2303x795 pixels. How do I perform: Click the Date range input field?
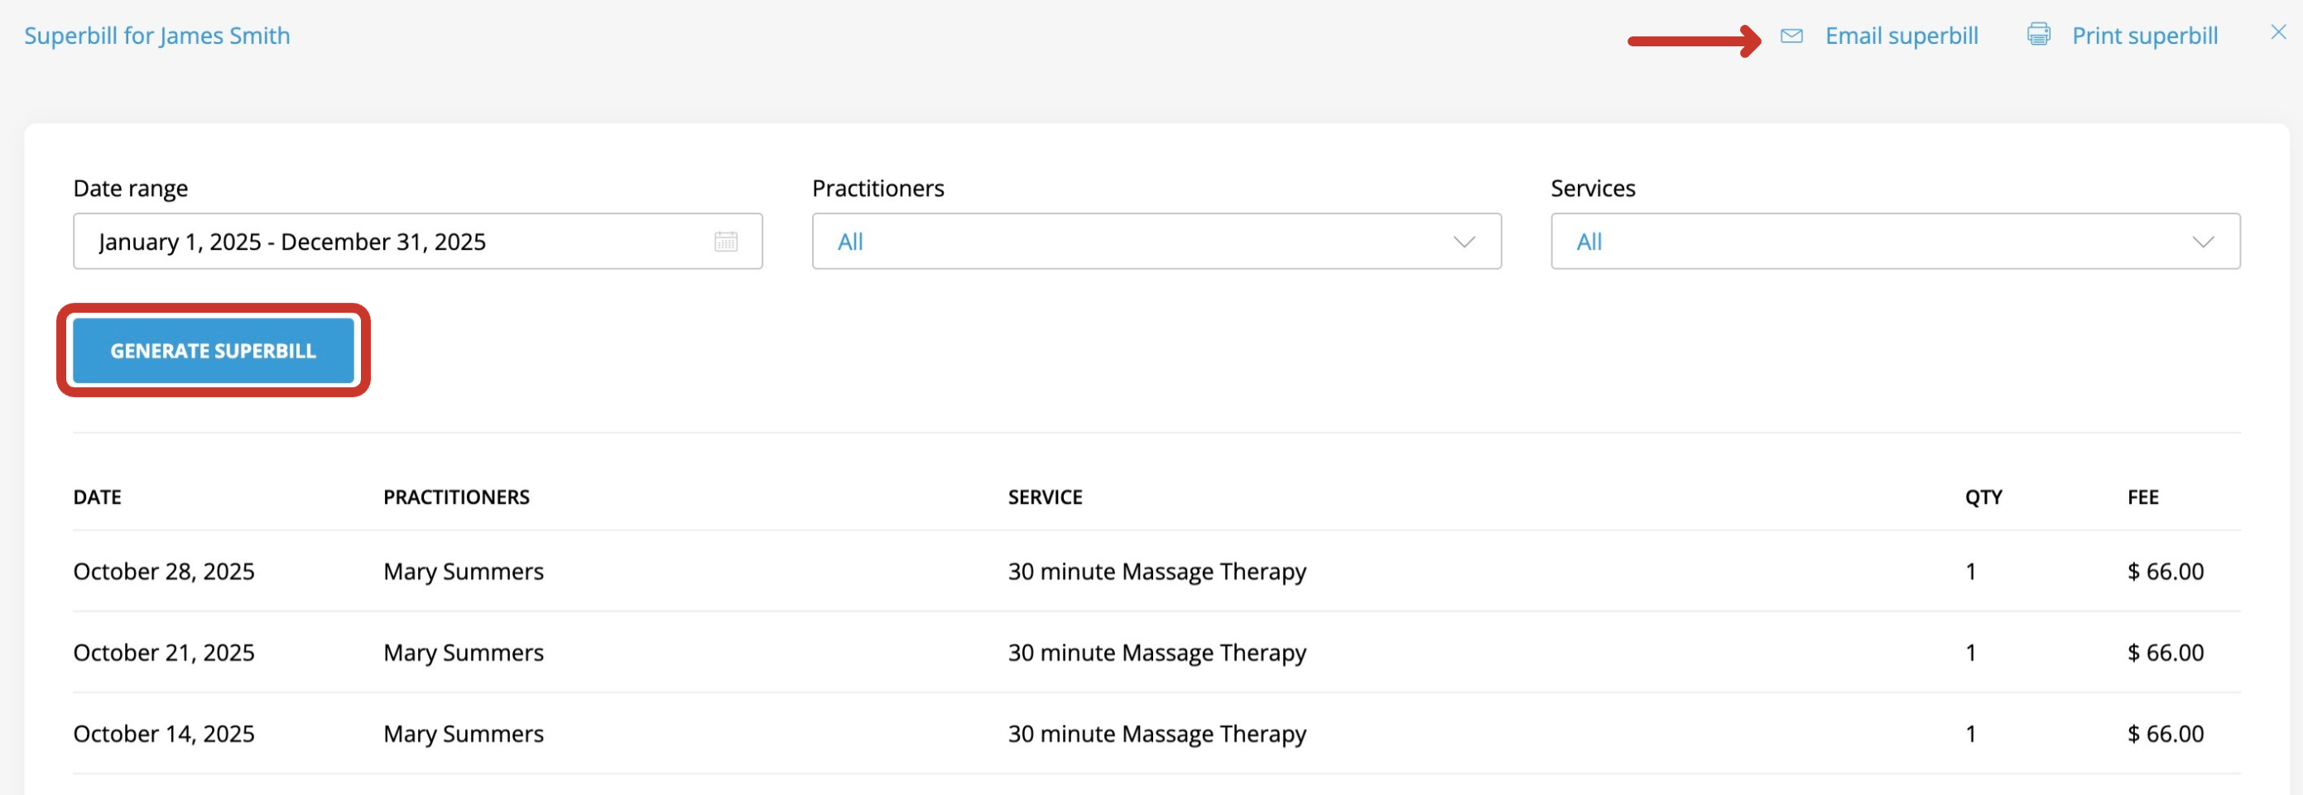pyautogui.click(x=417, y=242)
